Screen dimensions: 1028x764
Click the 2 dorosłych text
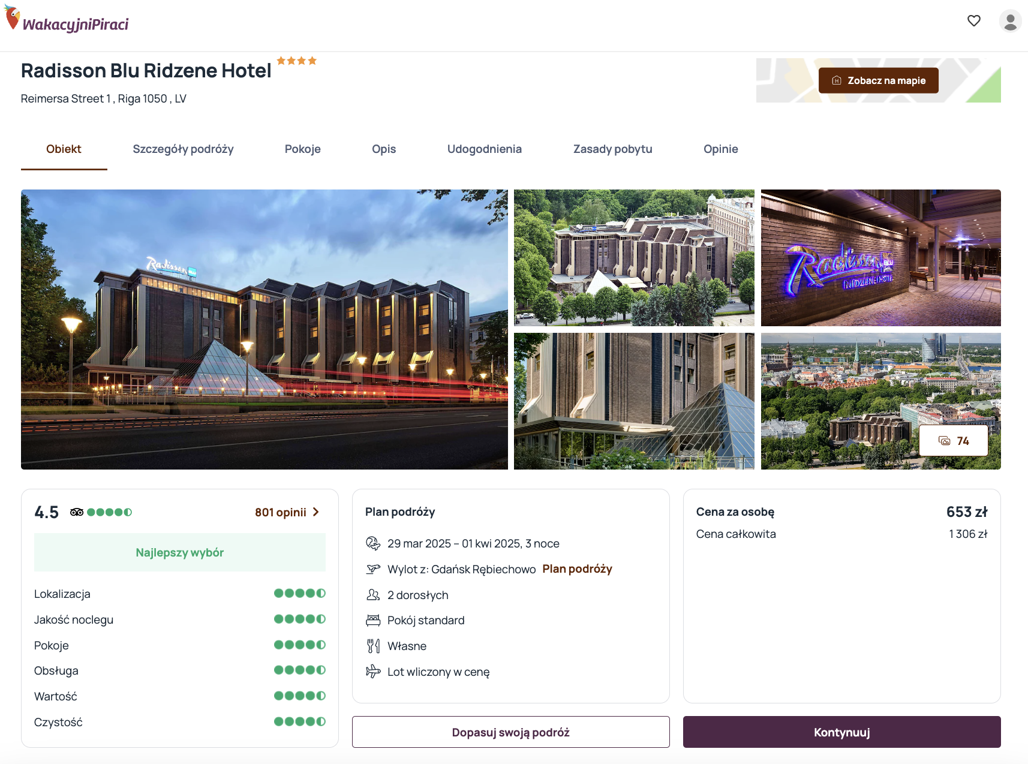(x=418, y=595)
